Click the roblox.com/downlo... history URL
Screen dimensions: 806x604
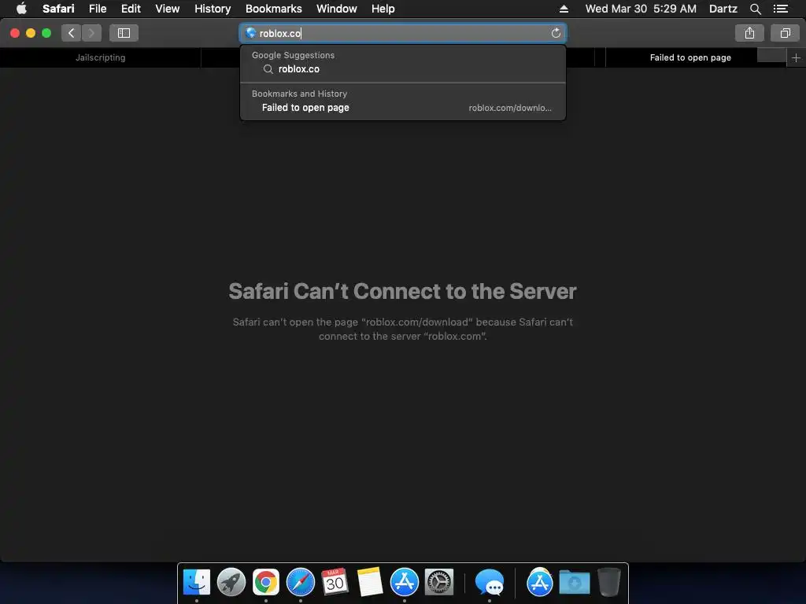click(510, 108)
